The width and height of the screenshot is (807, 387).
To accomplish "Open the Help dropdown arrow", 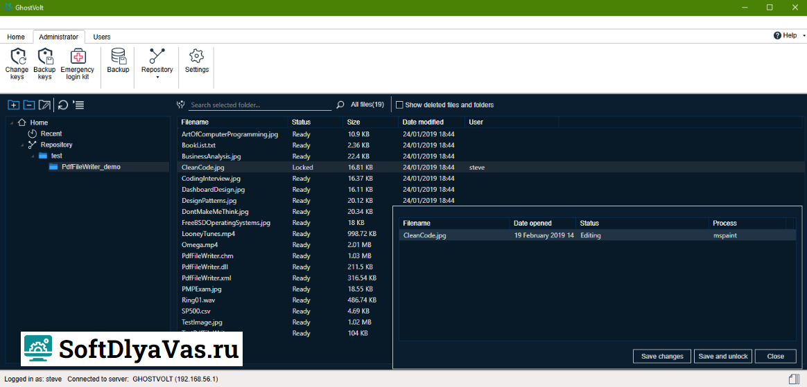I will point(804,36).
